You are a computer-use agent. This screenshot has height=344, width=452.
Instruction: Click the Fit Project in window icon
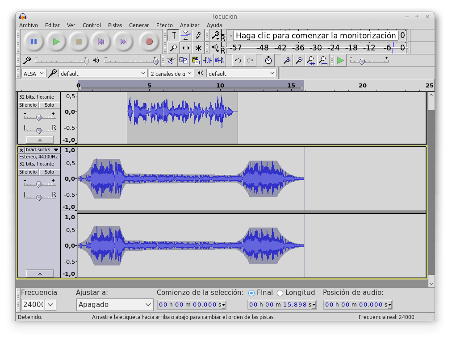pyautogui.click(x=323, y=60)
